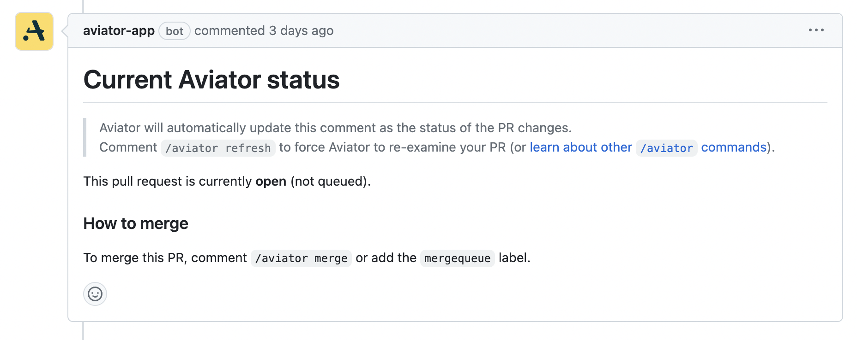Click the word 'commented' in the header
Screen dimensions: 857x340
(x=229, y=31)
